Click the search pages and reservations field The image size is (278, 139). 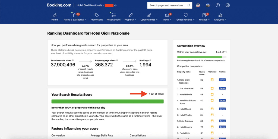point(167,5)
